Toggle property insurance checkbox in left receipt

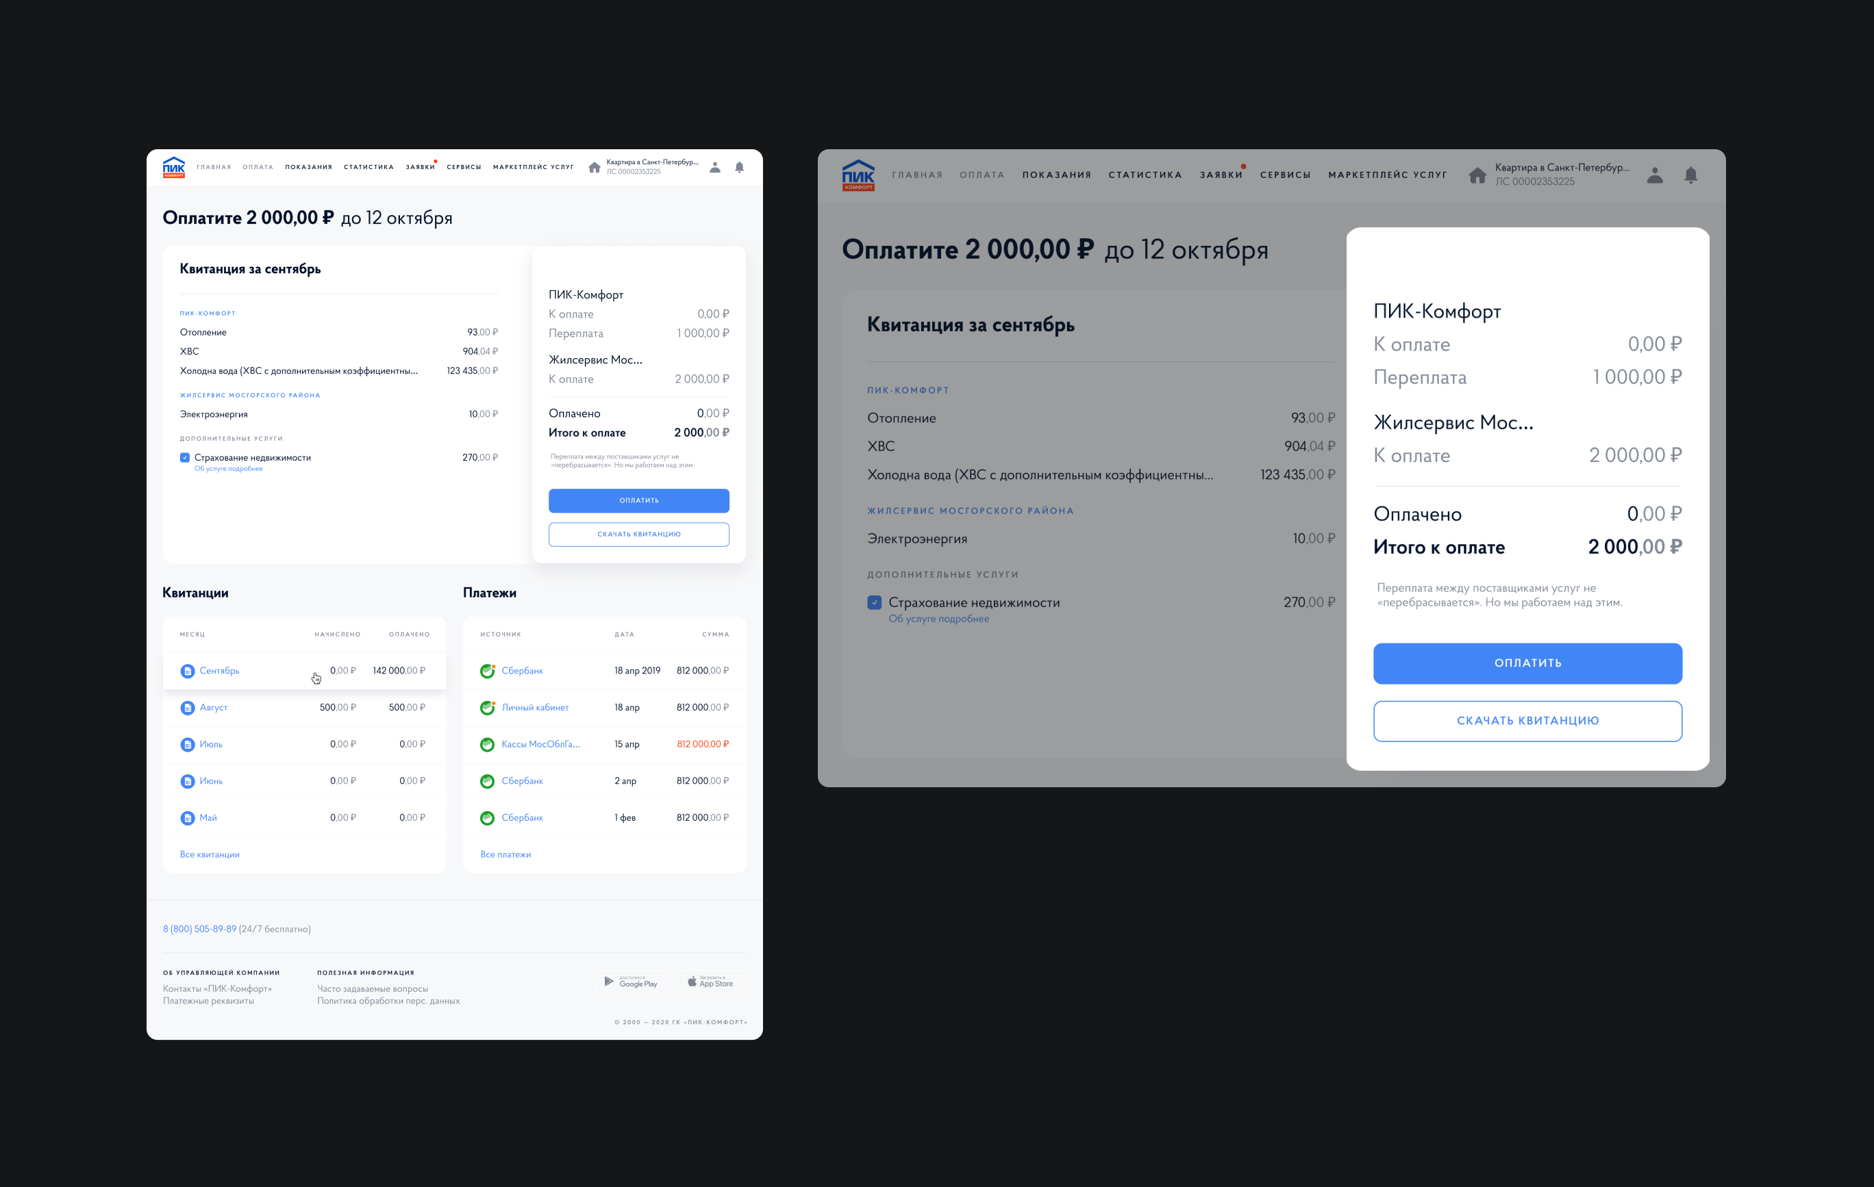(184, 457)
